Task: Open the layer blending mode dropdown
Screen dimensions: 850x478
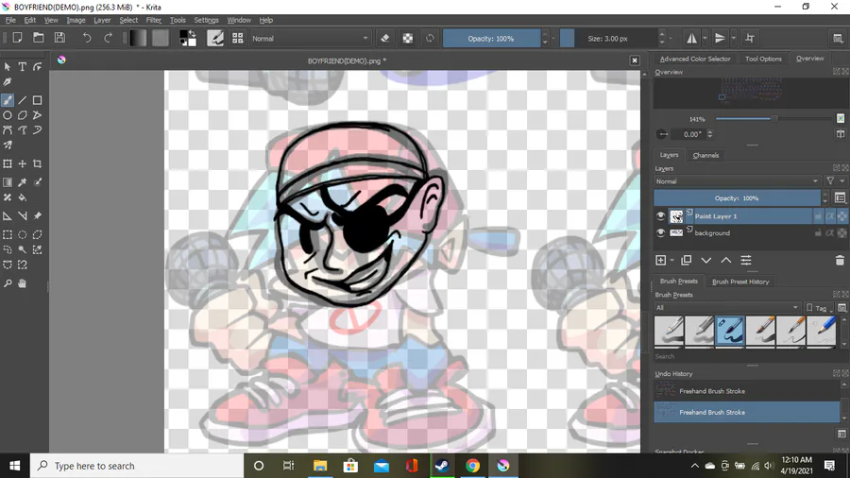Action: pyautogui.click(x=738, y=181)
